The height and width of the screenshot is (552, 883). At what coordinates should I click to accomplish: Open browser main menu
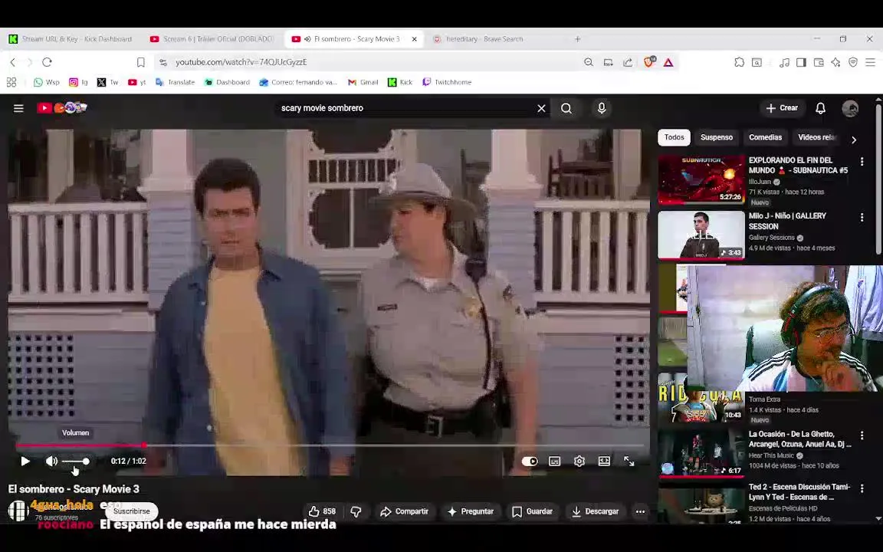click(871, 63)
